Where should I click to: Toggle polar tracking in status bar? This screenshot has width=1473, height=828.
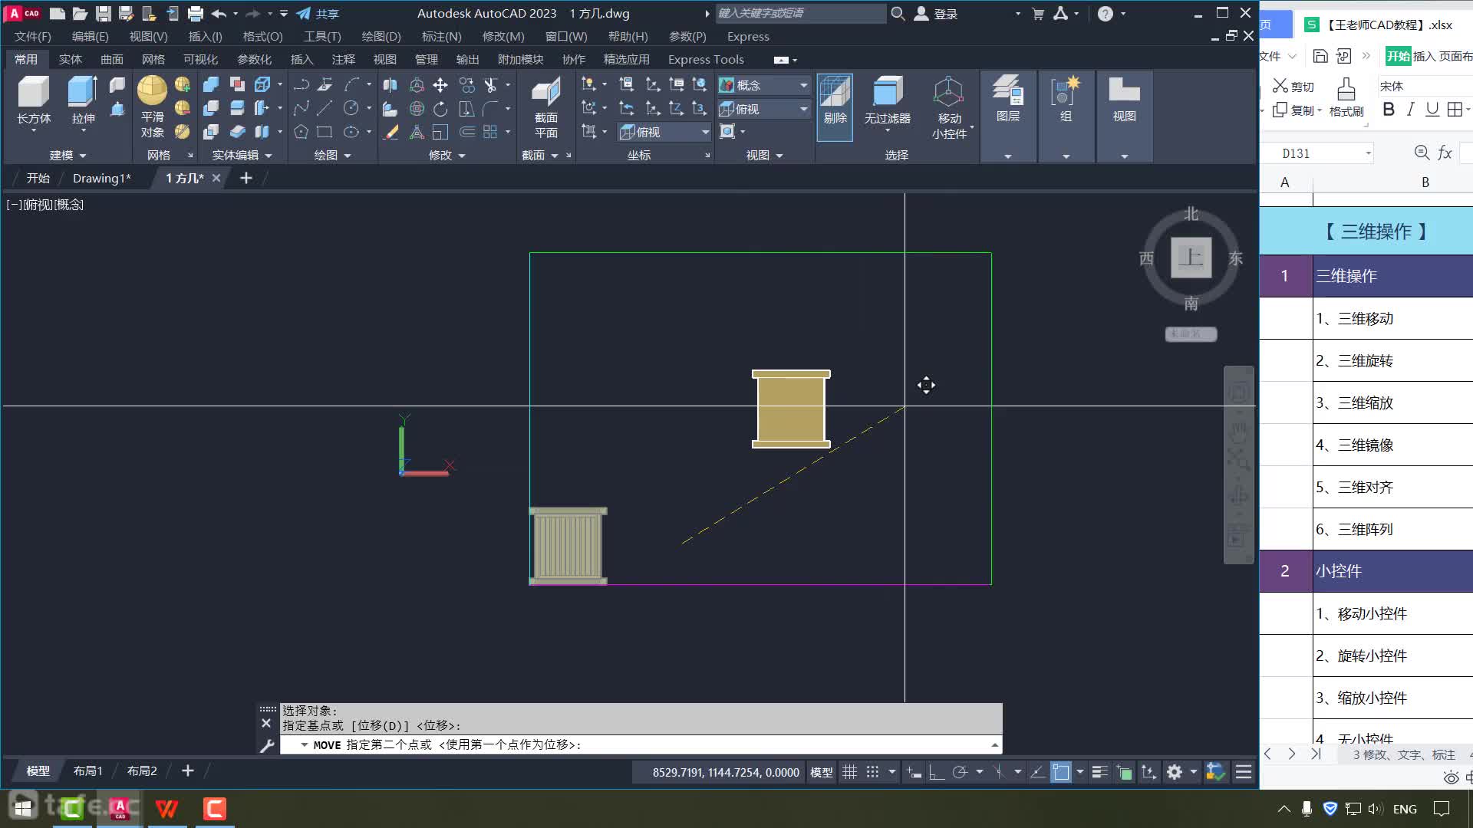960,772
